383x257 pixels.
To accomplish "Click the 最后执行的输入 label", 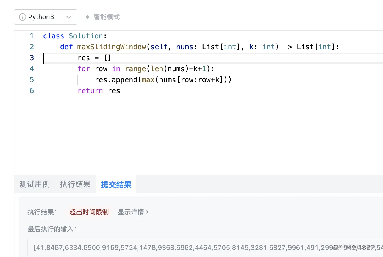I will [x=52, y=229].
